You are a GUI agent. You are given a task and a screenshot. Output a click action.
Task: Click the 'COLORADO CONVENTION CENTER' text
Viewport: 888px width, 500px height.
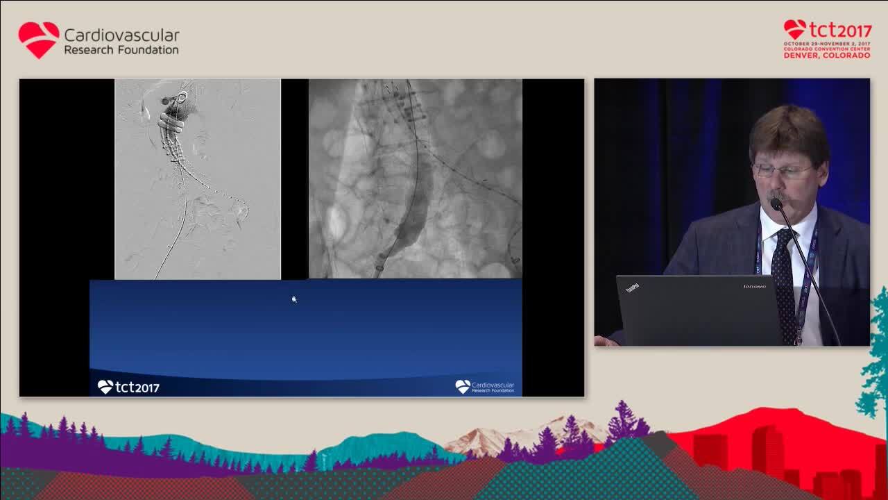(826, 49)
